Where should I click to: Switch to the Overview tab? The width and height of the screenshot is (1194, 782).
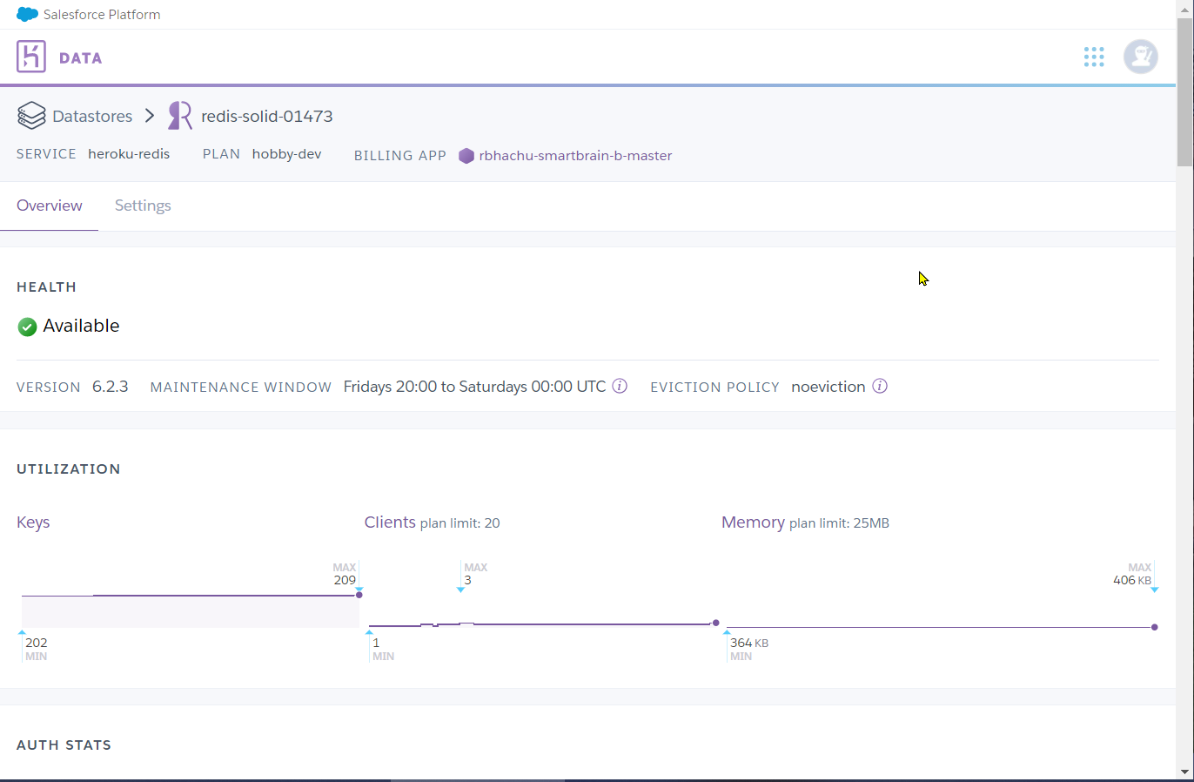tap(50, 206)
